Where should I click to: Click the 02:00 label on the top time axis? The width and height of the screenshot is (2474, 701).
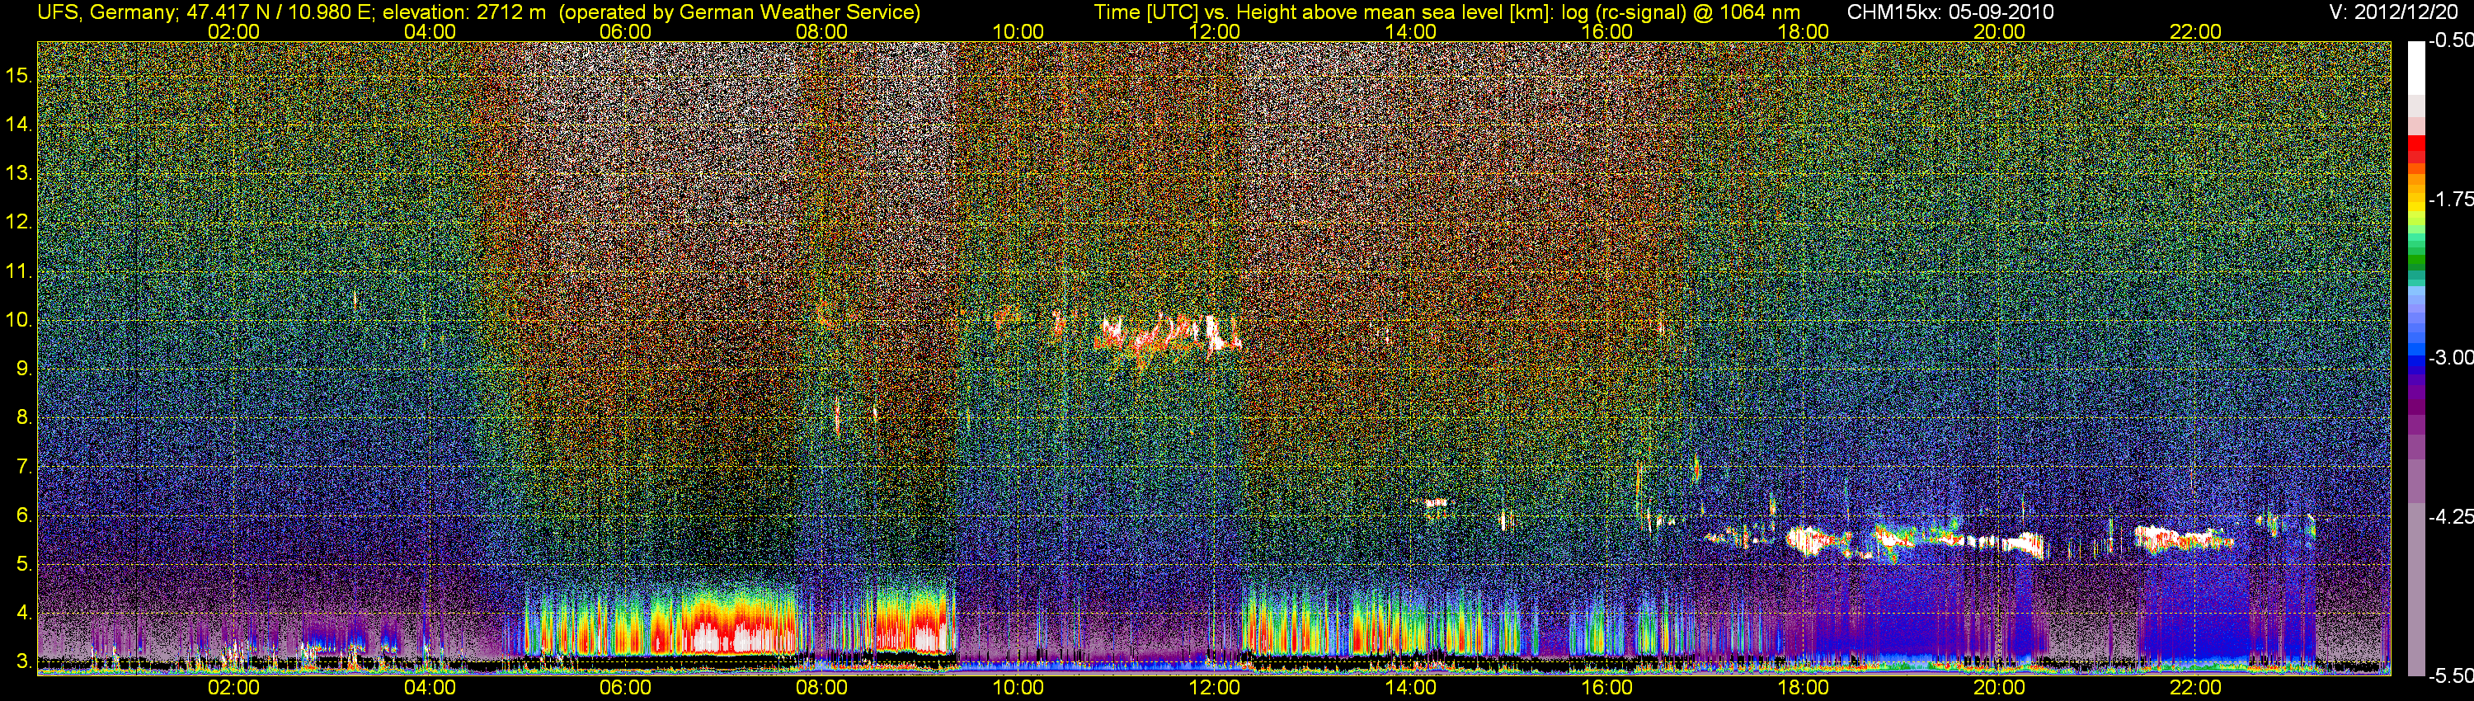(x=233, y=31)
